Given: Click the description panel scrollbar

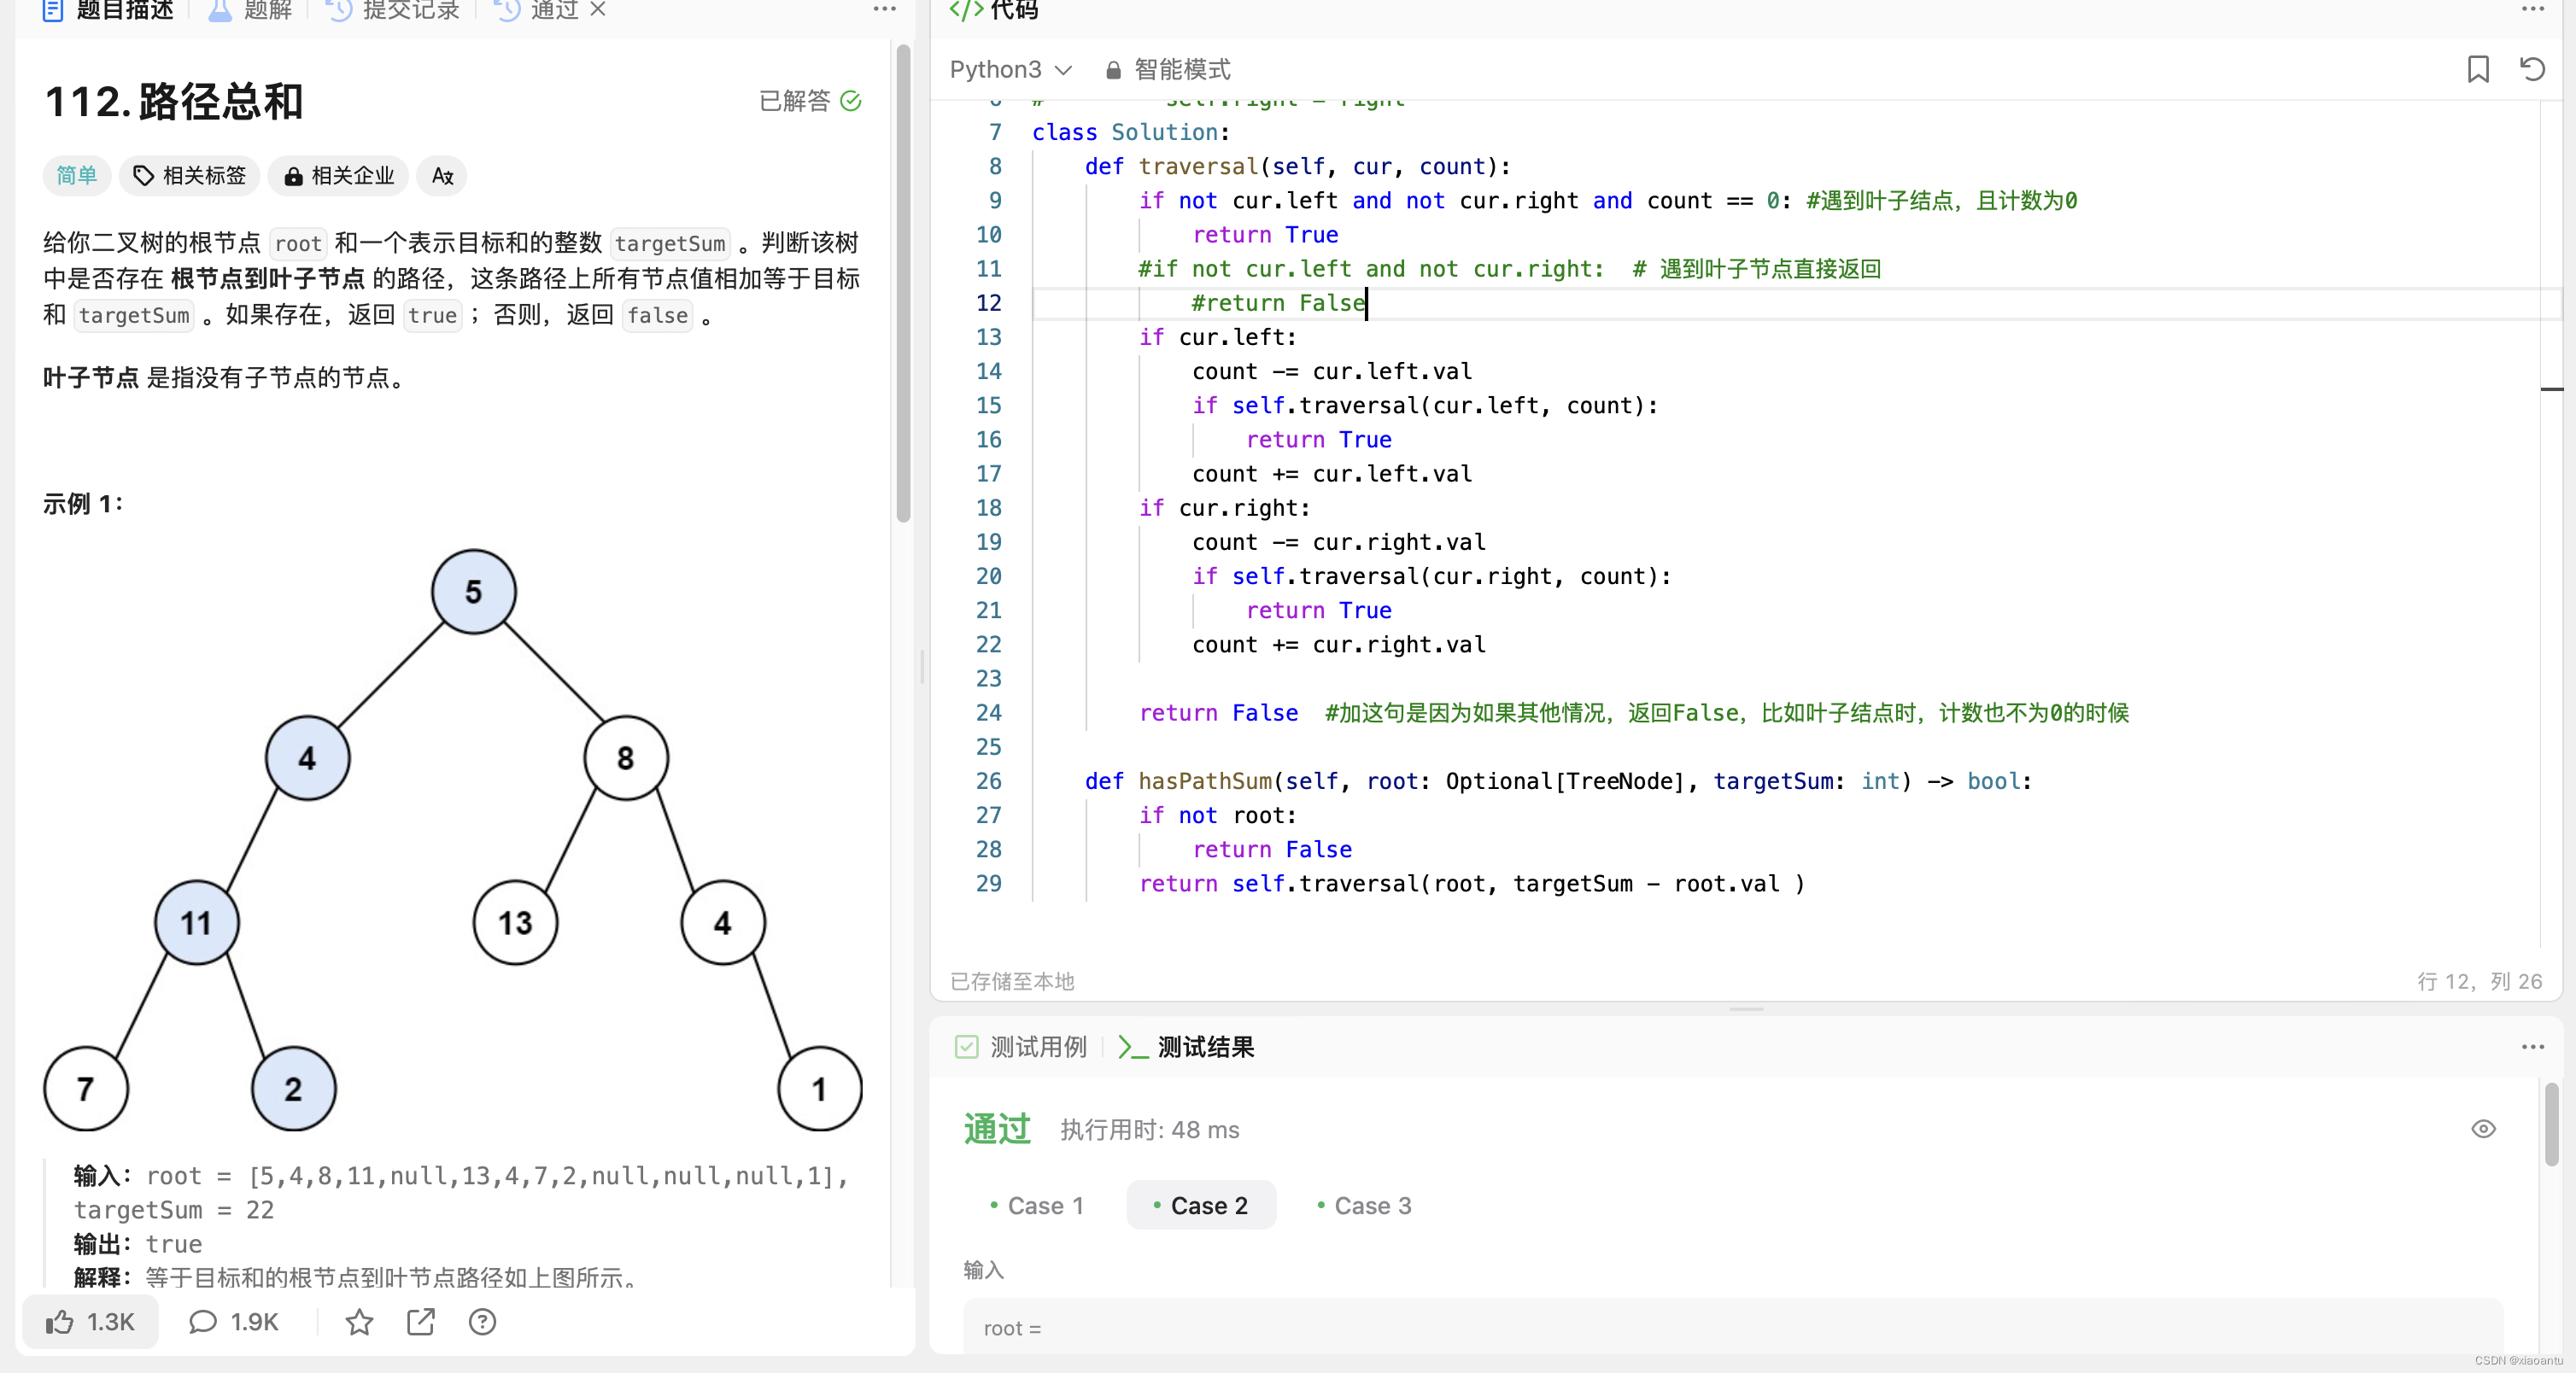Looking at the screenshot, I should tap(903, 283).
